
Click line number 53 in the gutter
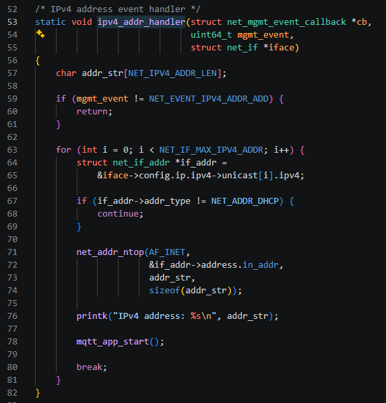[12, 22]
